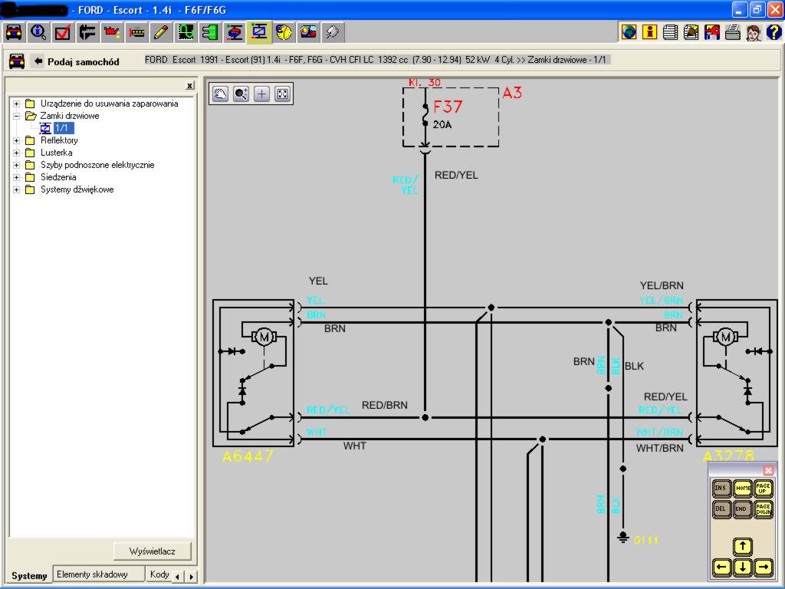Click Podaj samochód back button
The height and width of the screenshot is (589, 785).
[75, 61]
